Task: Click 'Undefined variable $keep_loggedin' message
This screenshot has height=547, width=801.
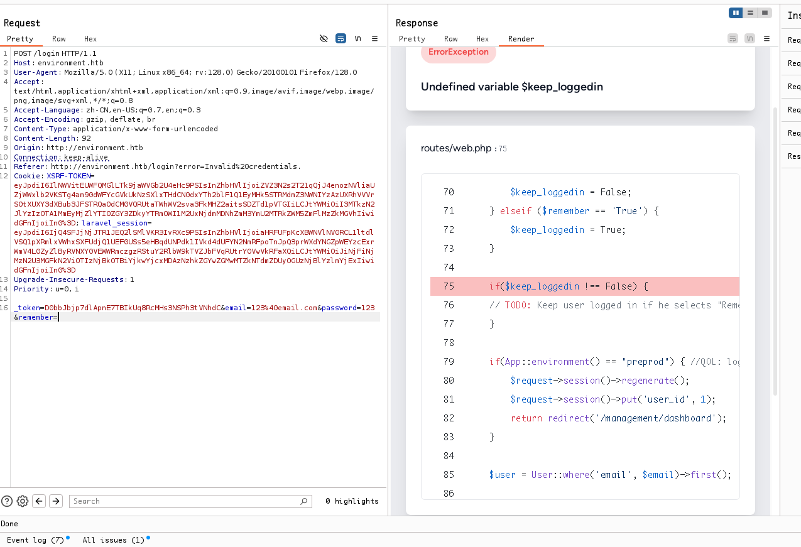Action: click(x=512, y=87)
